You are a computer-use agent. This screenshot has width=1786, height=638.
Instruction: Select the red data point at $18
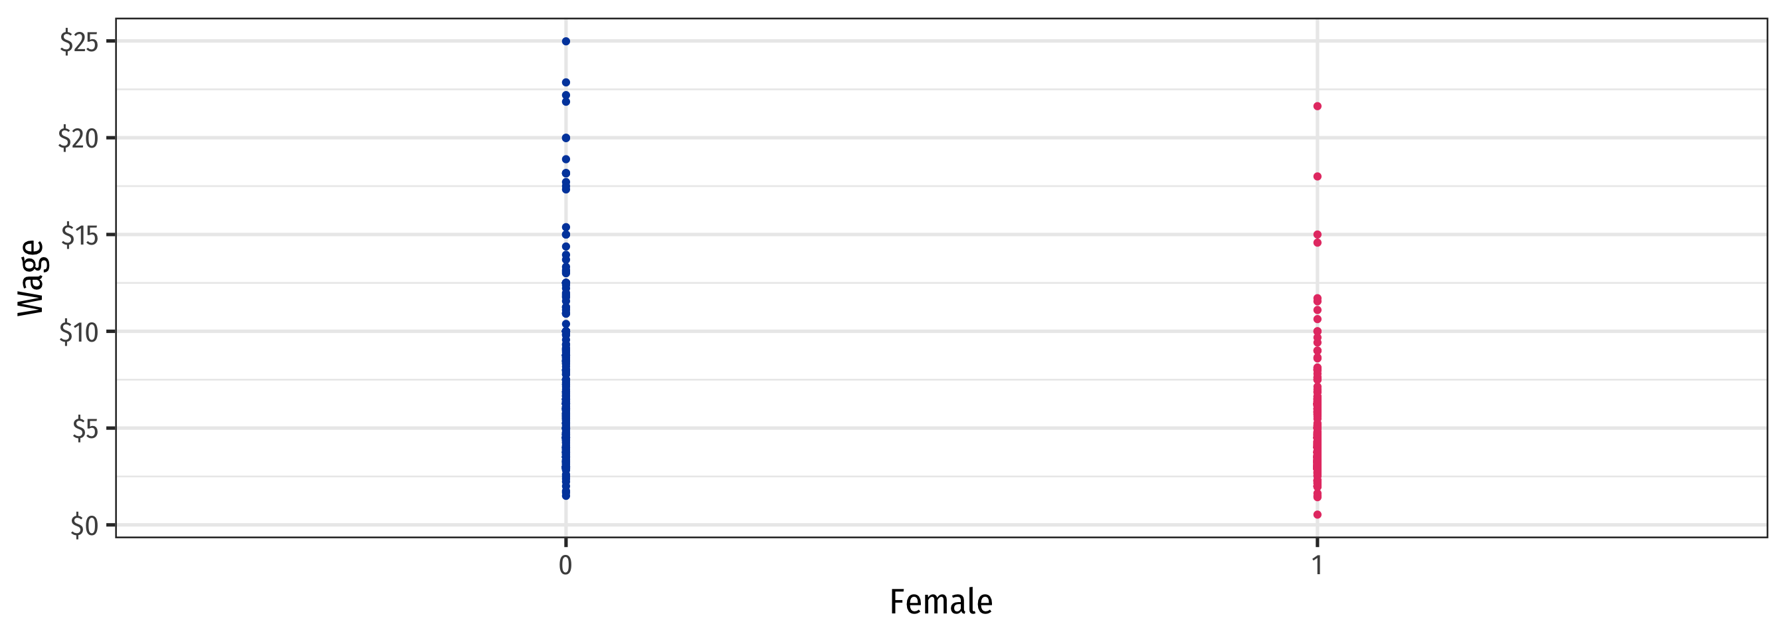click(x=1318, y=177)
